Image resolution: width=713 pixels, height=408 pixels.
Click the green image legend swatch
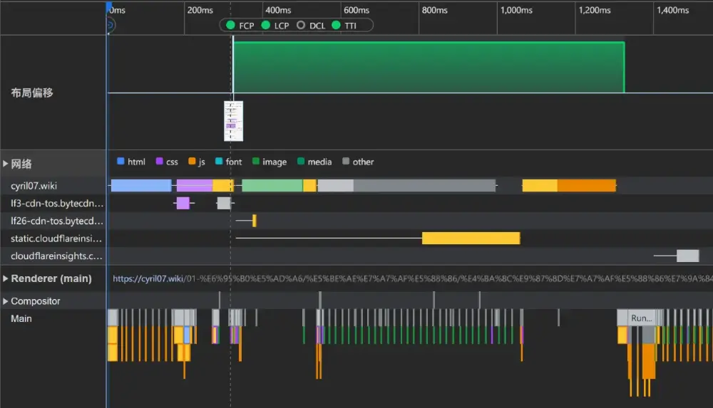pos(256,162)
